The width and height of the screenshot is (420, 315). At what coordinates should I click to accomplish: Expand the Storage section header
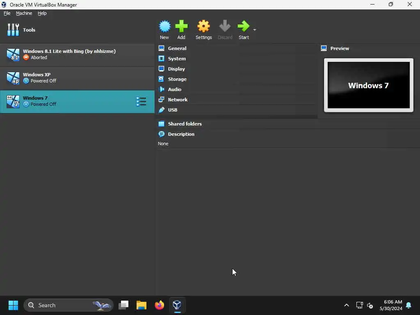177,79
